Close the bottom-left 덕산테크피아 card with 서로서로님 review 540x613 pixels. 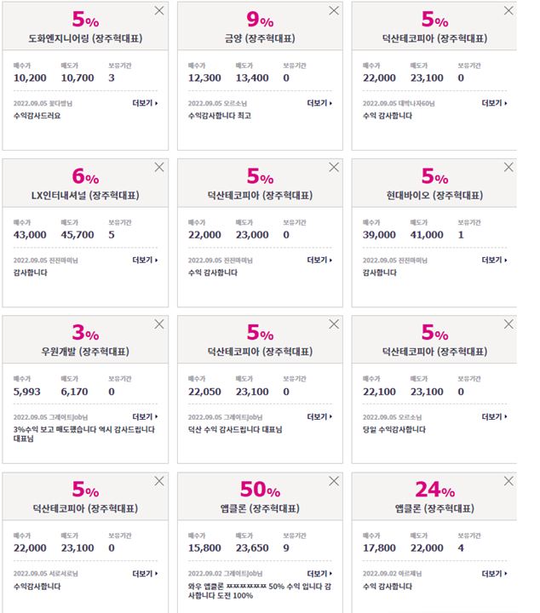pyautogui.click(x=159, y=481)
